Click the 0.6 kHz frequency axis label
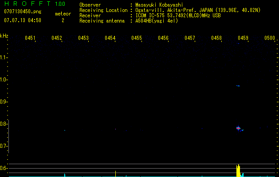This screenshot has height=177, width=279. (4, 168)
